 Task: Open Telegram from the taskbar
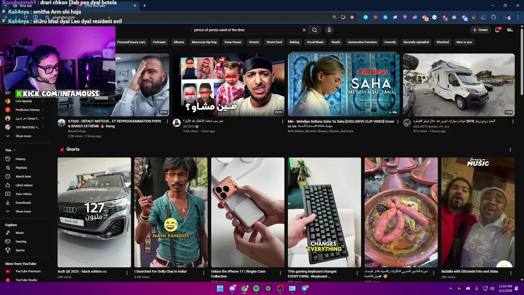[x=305, y=288]
